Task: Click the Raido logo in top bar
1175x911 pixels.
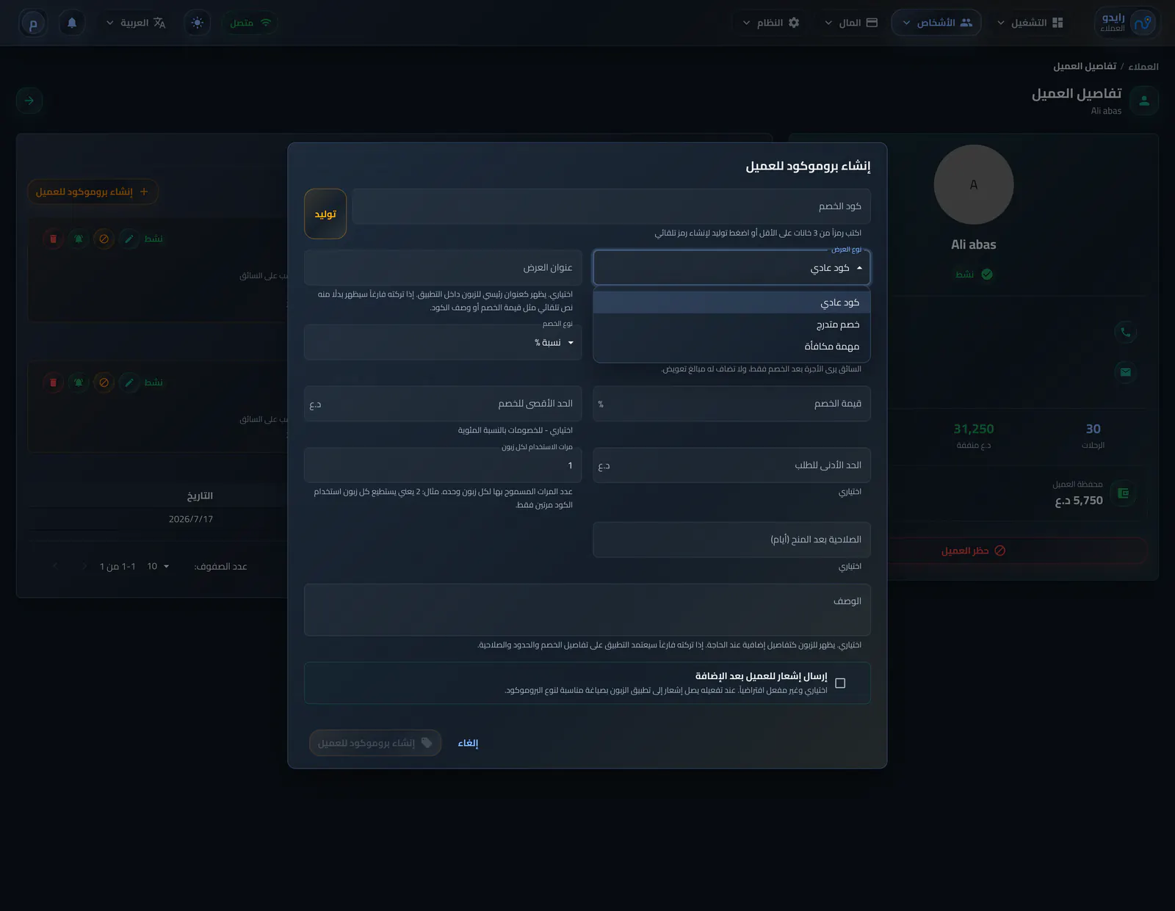Action: (x=1127, y=23)
